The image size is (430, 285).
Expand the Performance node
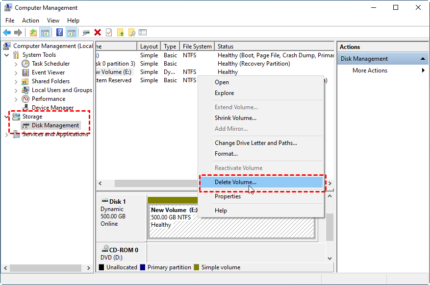[16, 99]
